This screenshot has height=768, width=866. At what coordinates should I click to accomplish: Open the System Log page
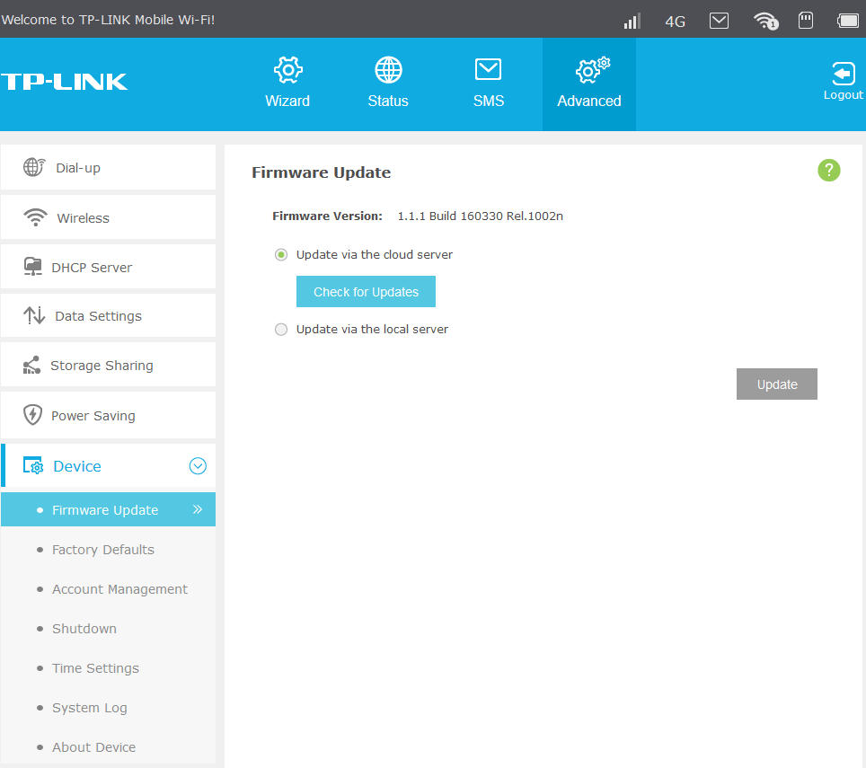tap(90, 708)
